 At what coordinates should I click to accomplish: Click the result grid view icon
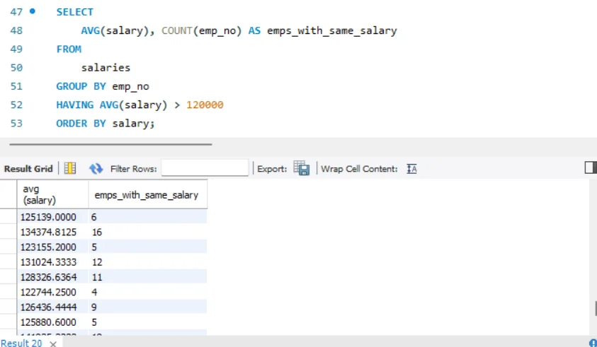pyautogui.click(x=70, y=169)
